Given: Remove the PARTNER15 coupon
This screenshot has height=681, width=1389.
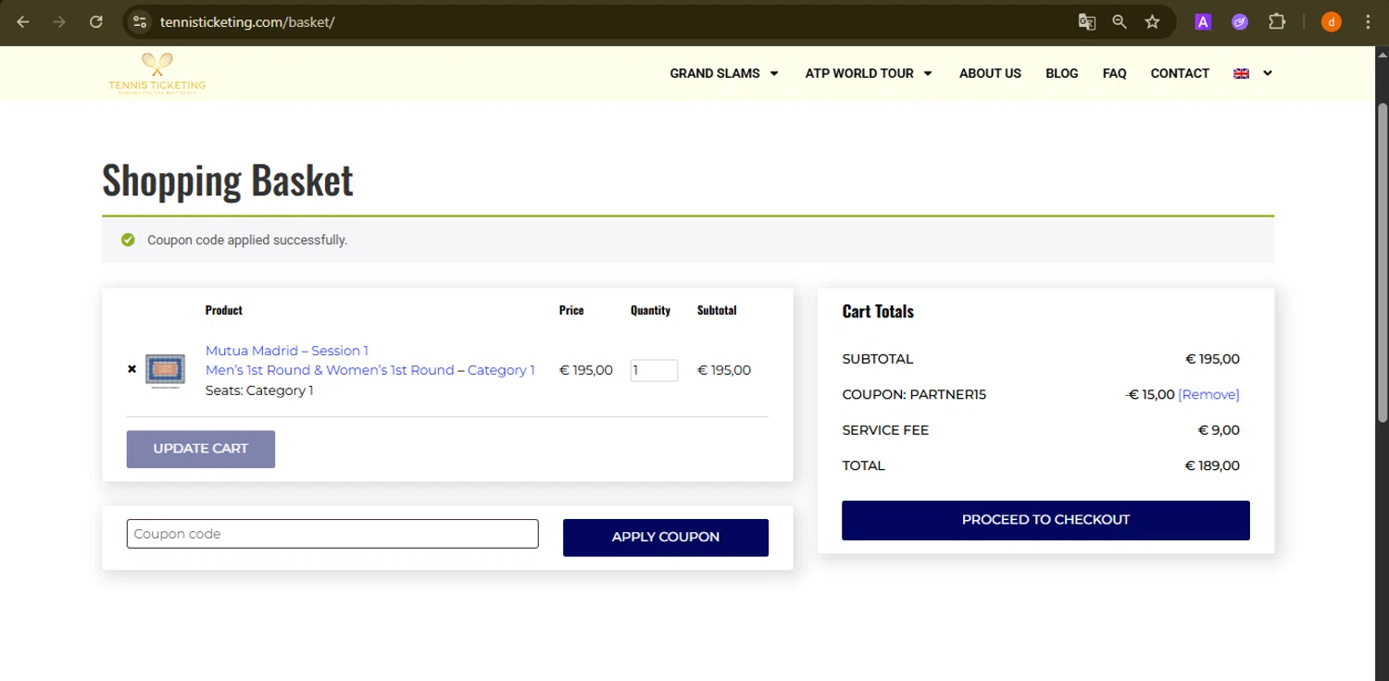Looking at the screenshot, I should tap(1208, 394).
